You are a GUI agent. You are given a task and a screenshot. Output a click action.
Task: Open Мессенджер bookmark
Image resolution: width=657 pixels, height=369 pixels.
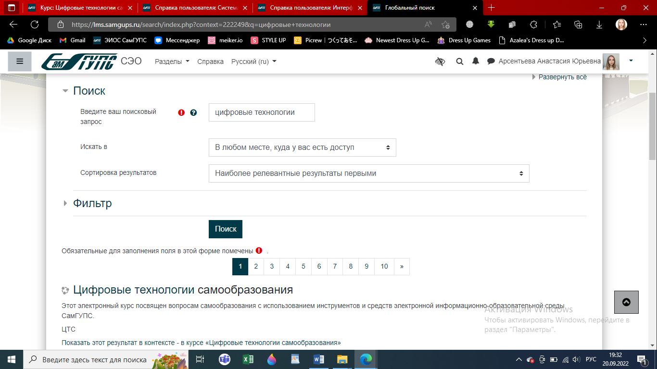(x=177, y=40)
